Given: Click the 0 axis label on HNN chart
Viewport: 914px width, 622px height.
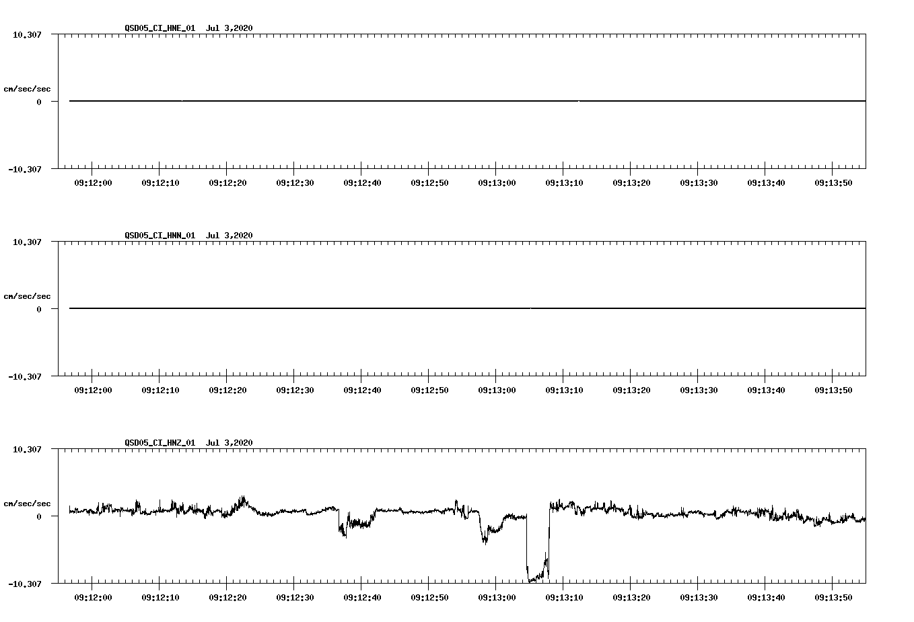Looking at the screenshot, I should point(39,309).
